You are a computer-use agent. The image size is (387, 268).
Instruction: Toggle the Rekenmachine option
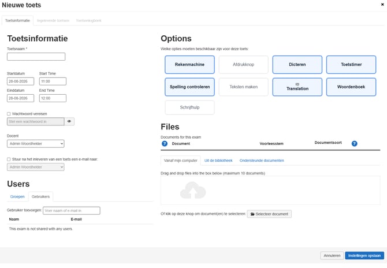pyautogui.click(x=189, y=65)
